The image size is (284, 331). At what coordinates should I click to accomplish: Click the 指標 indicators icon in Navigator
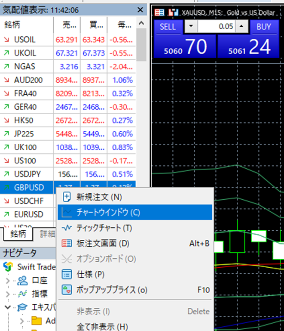22,294
